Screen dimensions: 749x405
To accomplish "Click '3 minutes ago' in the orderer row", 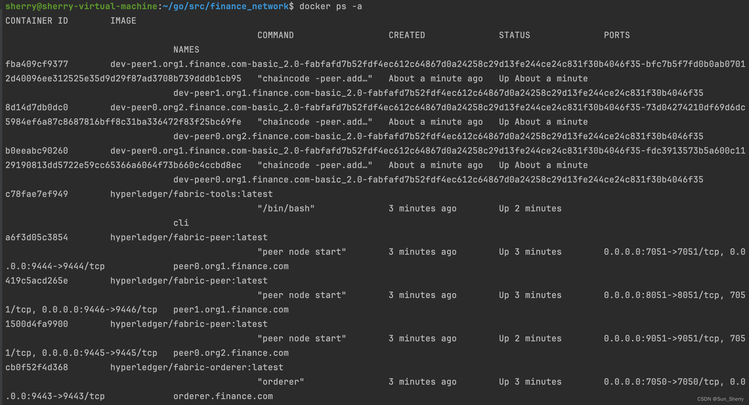I will (423, 382).
